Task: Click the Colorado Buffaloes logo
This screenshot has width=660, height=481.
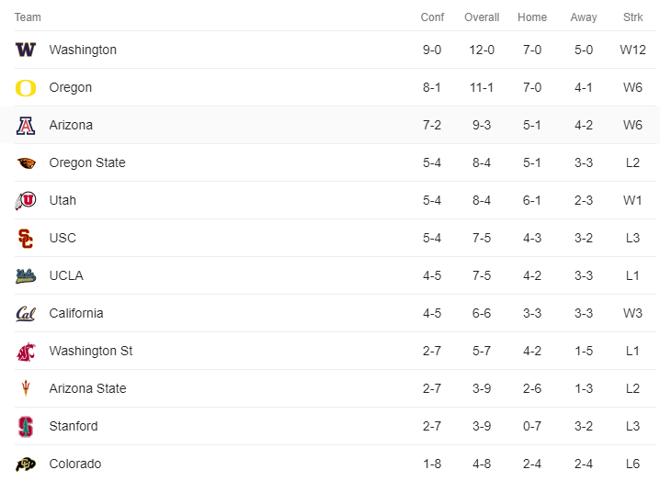Action: 26,464
